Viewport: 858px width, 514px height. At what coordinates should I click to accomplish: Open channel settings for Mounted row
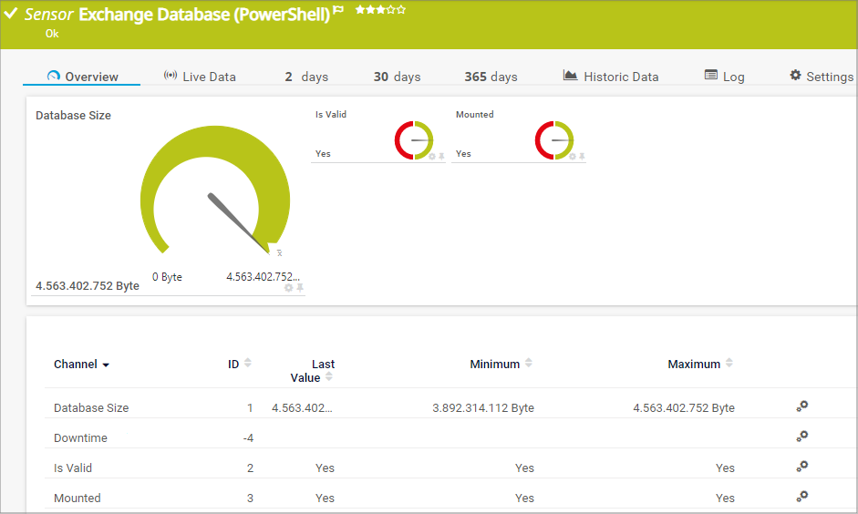click(801, 497)
